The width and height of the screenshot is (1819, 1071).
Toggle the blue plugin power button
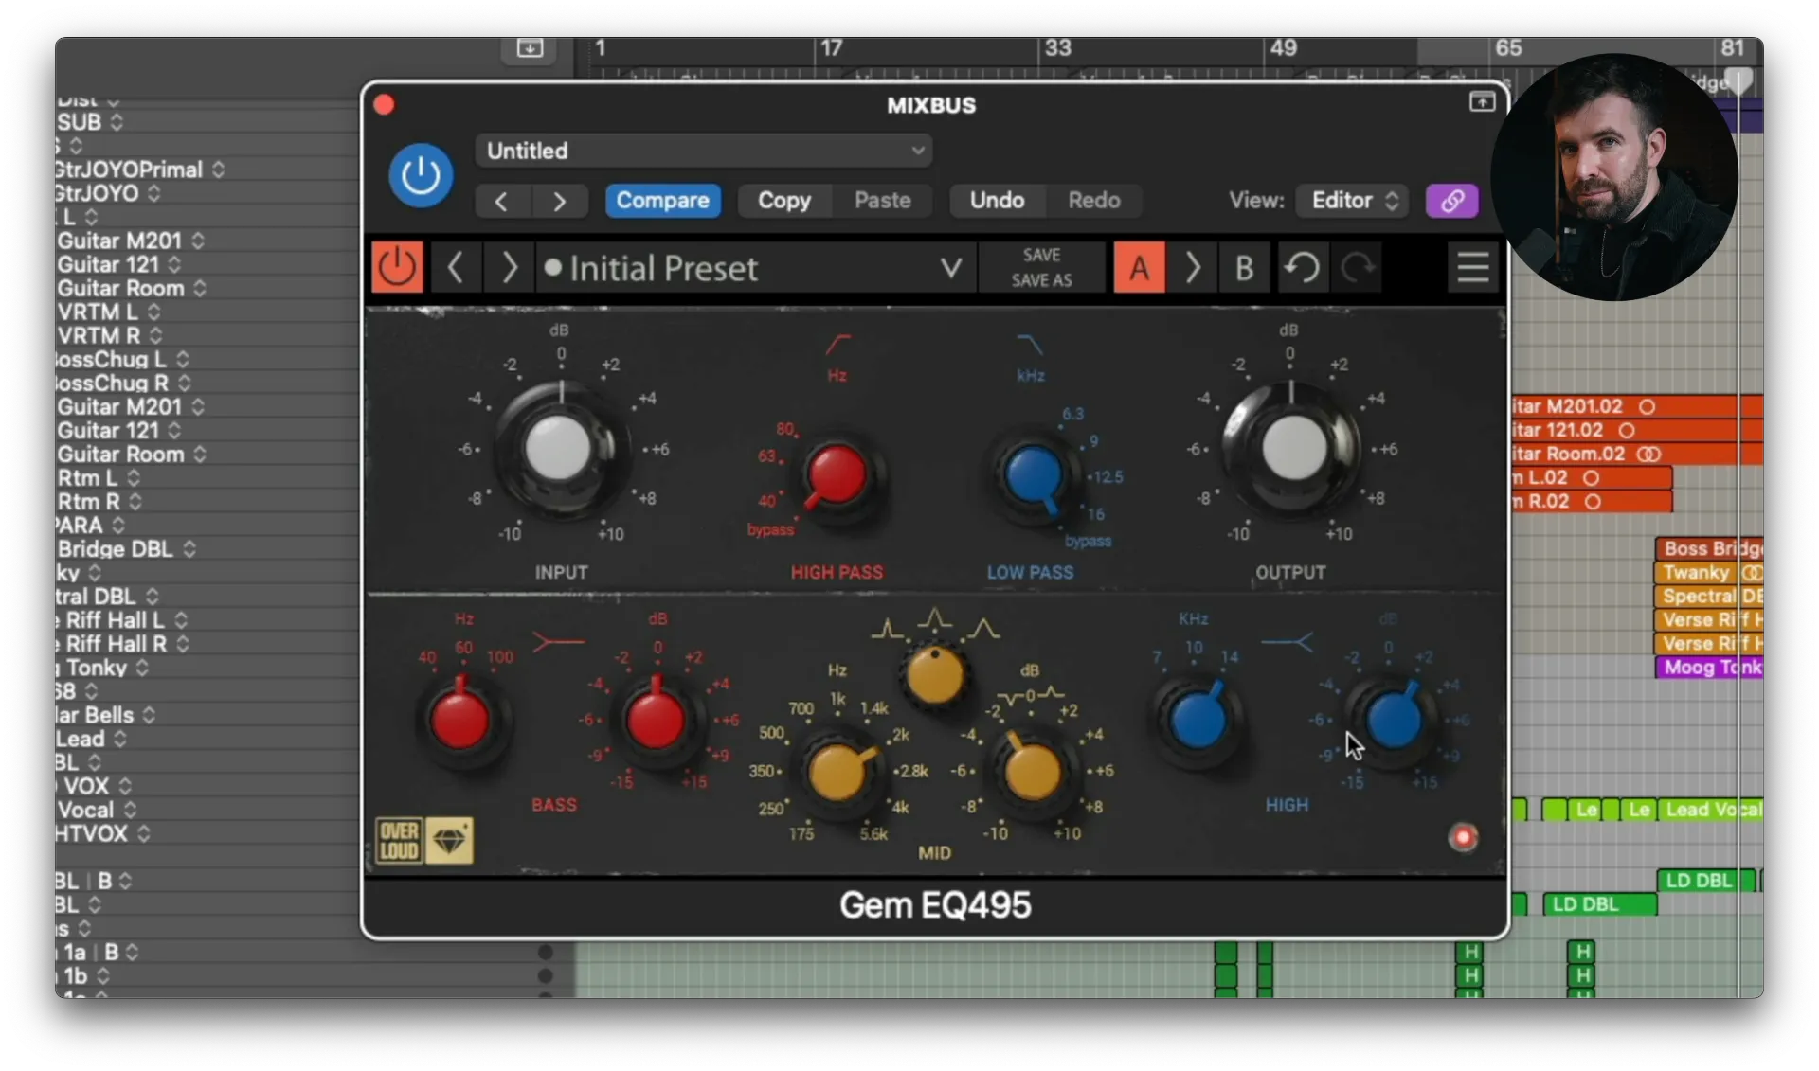coord(421,175)
